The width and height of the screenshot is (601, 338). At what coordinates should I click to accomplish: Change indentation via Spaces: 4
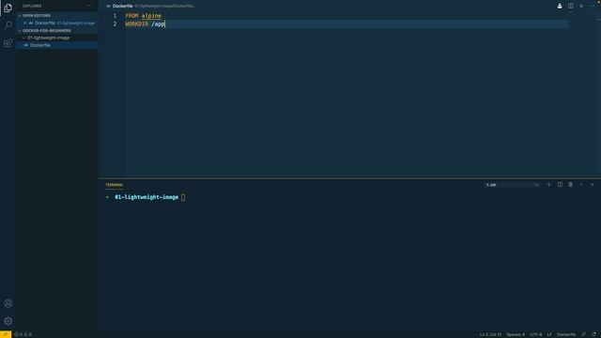pos(516,334)
